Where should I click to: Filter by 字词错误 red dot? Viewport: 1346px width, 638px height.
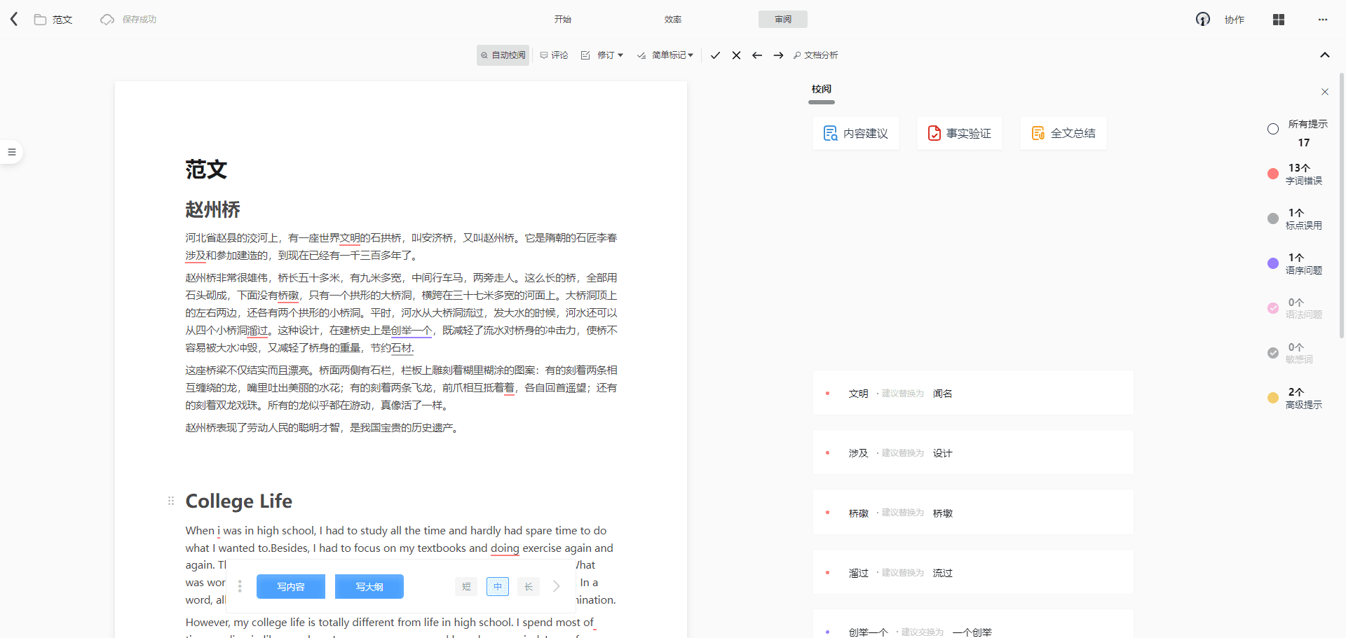(x=1273, y=174)
